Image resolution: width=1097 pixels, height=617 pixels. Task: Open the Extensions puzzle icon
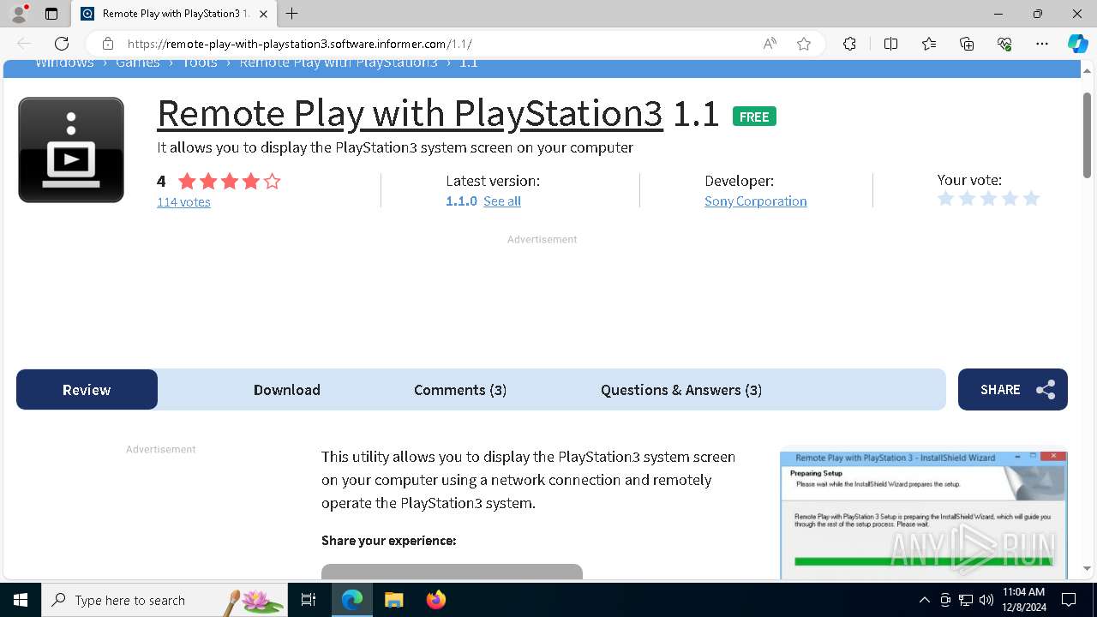coord(849,44)
